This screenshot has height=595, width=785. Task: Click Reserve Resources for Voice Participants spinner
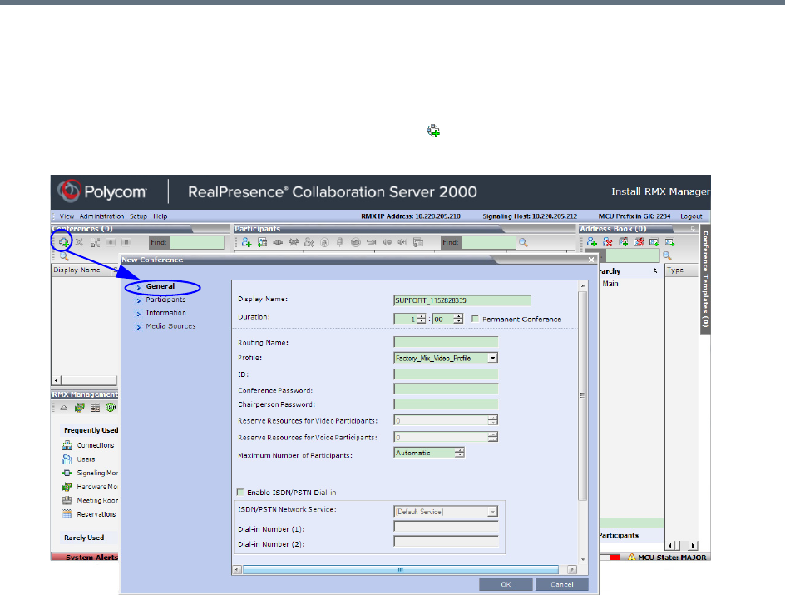(493, 437)
